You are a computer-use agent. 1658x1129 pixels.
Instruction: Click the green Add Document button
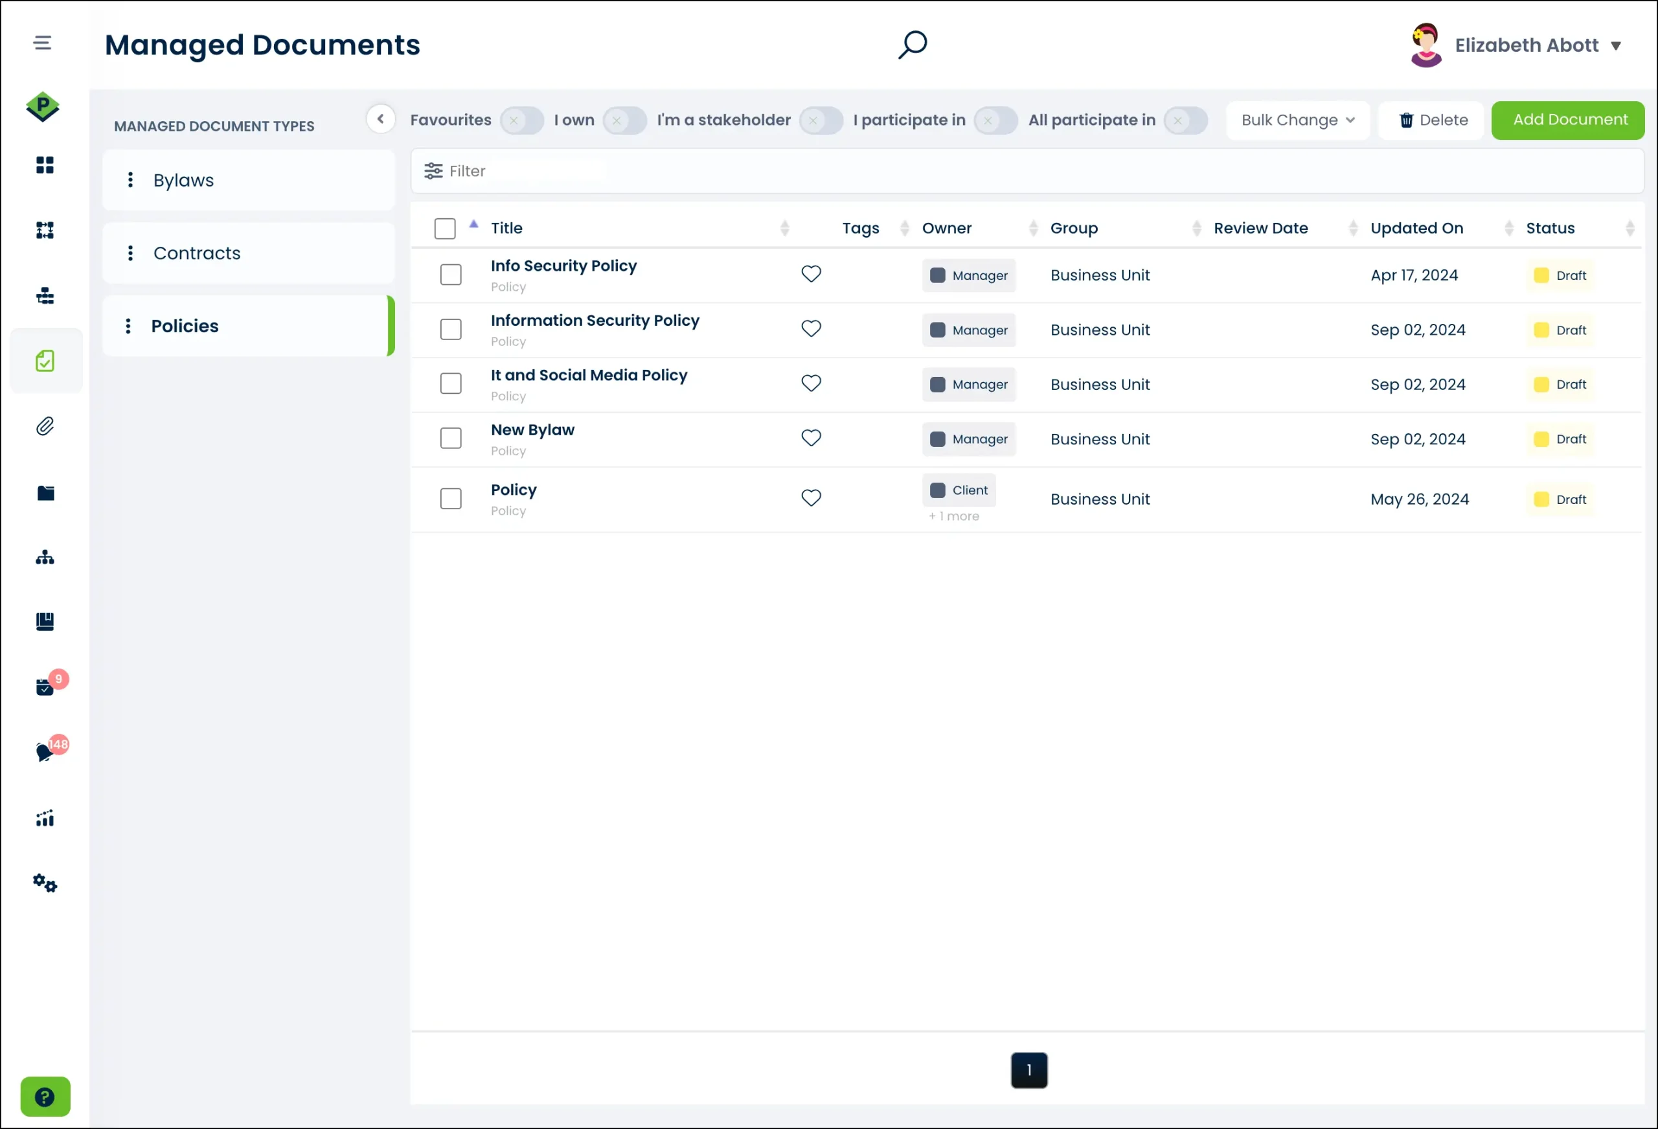(x=1567, y=120)
